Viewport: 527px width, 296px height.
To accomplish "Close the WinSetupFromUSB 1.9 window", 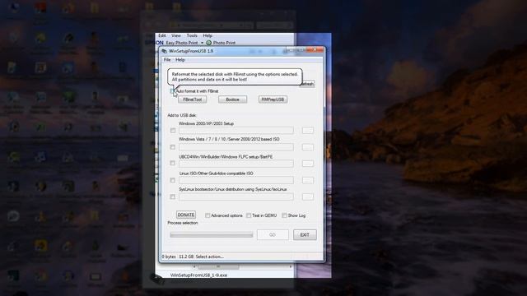I will pos(315,49).
